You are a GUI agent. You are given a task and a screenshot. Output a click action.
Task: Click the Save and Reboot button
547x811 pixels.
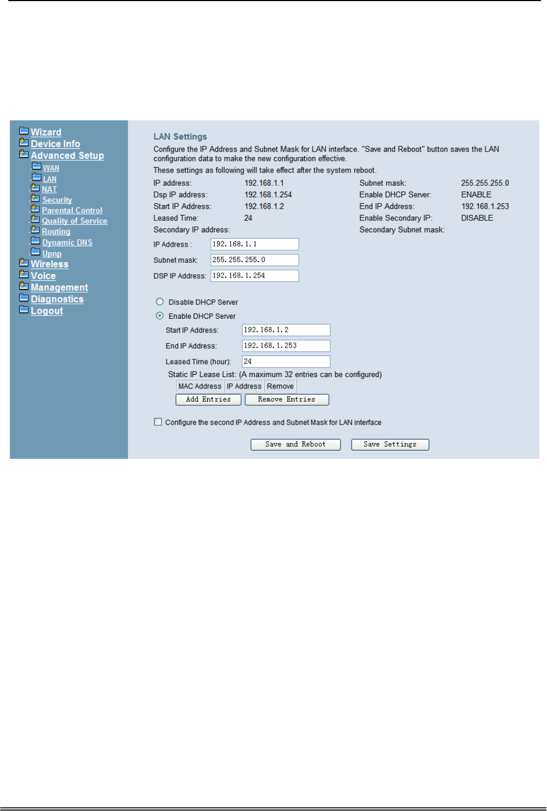point(295,445)
